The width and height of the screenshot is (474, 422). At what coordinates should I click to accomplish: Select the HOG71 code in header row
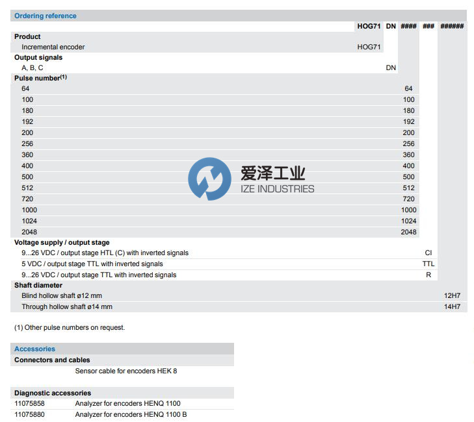point(369,27)
